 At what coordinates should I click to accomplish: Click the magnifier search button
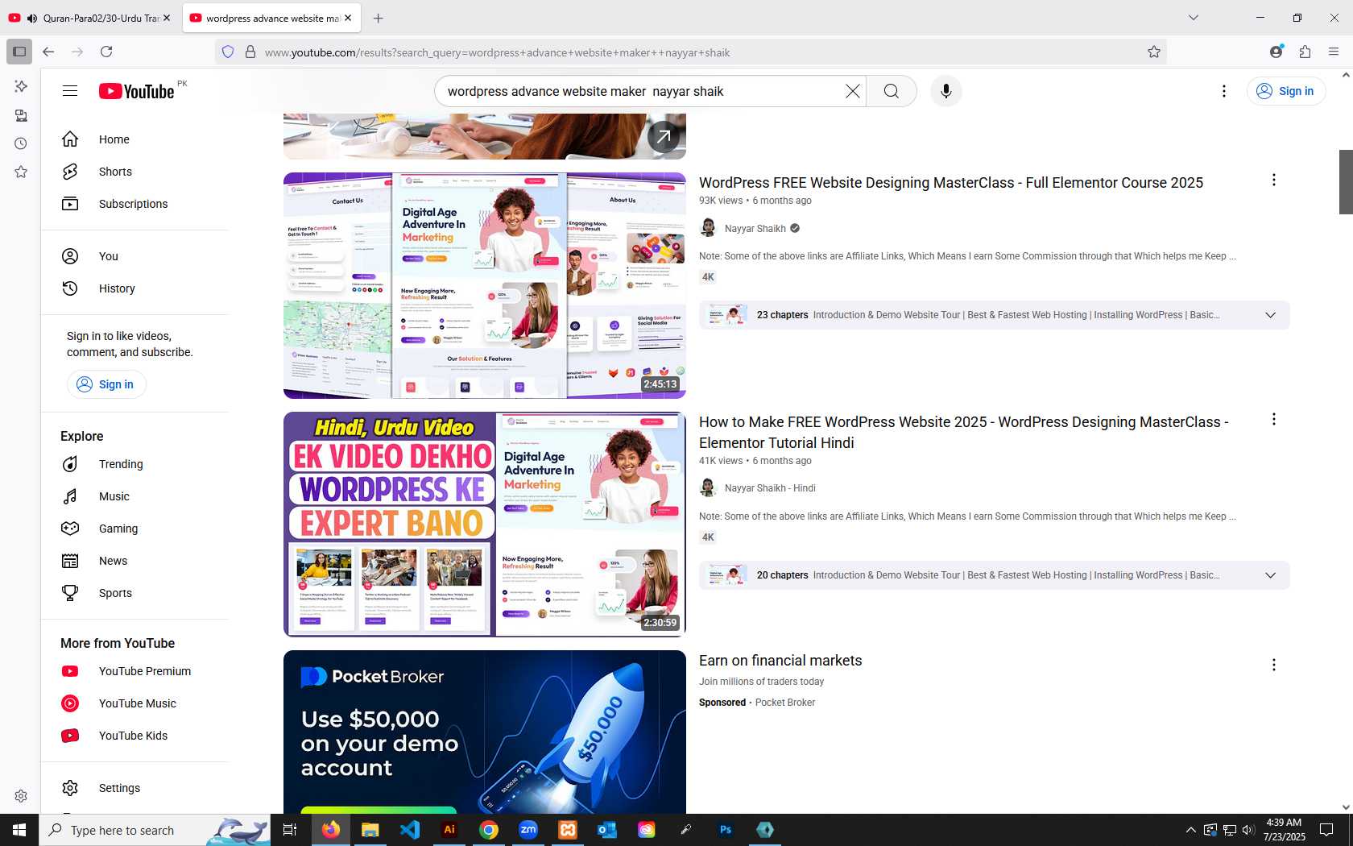point(892,91)
